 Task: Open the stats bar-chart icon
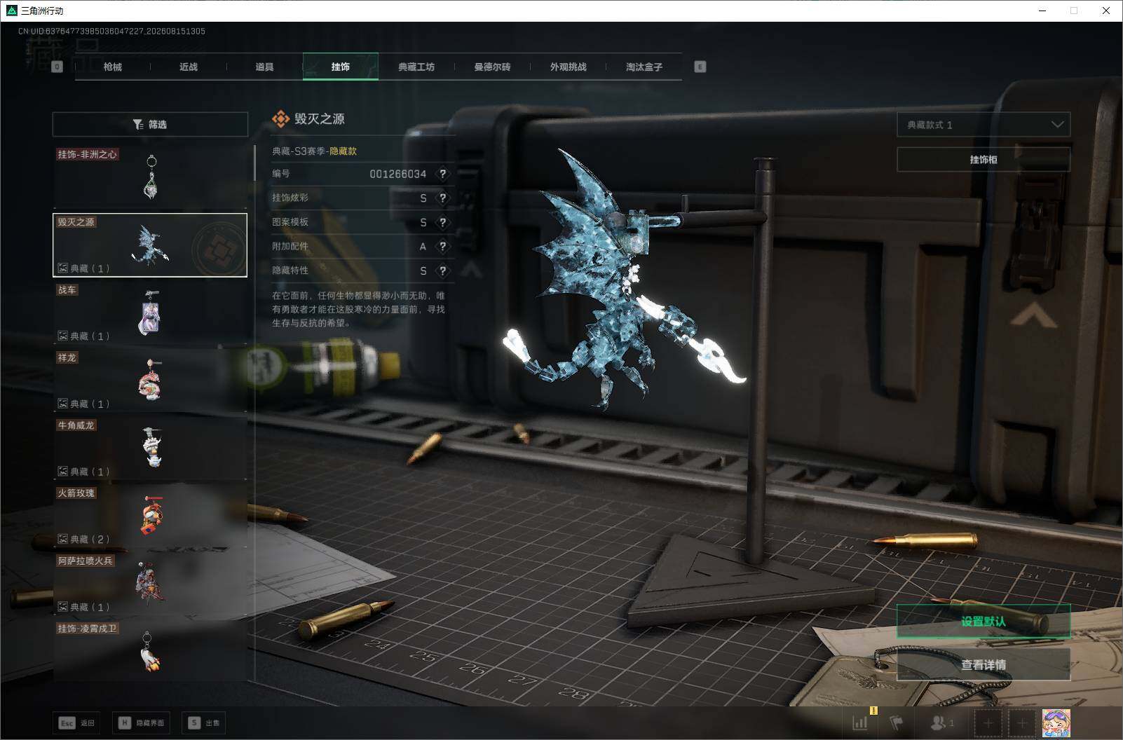click(860, 722)
